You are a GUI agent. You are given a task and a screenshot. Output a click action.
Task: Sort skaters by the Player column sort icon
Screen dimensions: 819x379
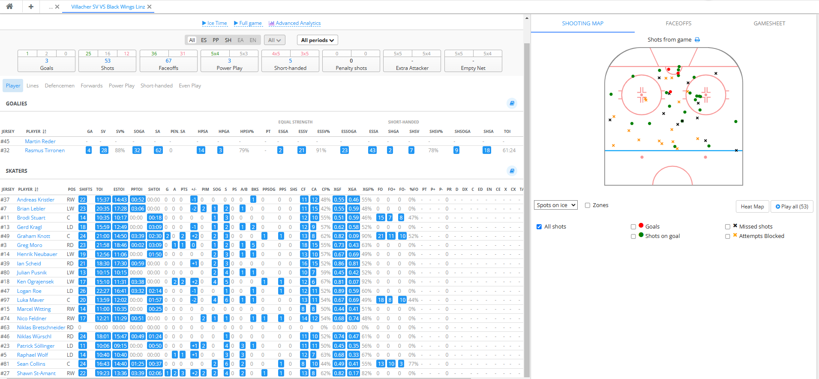coord(36,189)
